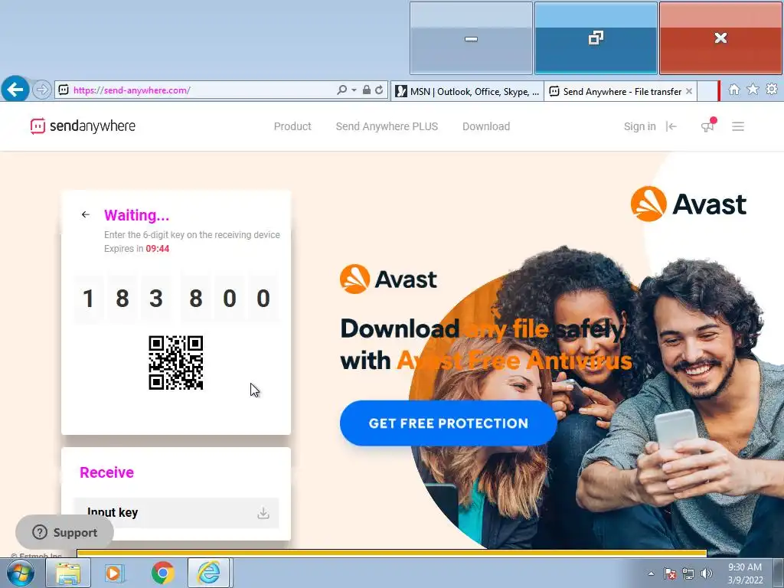
Task: Click the Sign in link
Action: click(639, 126)
